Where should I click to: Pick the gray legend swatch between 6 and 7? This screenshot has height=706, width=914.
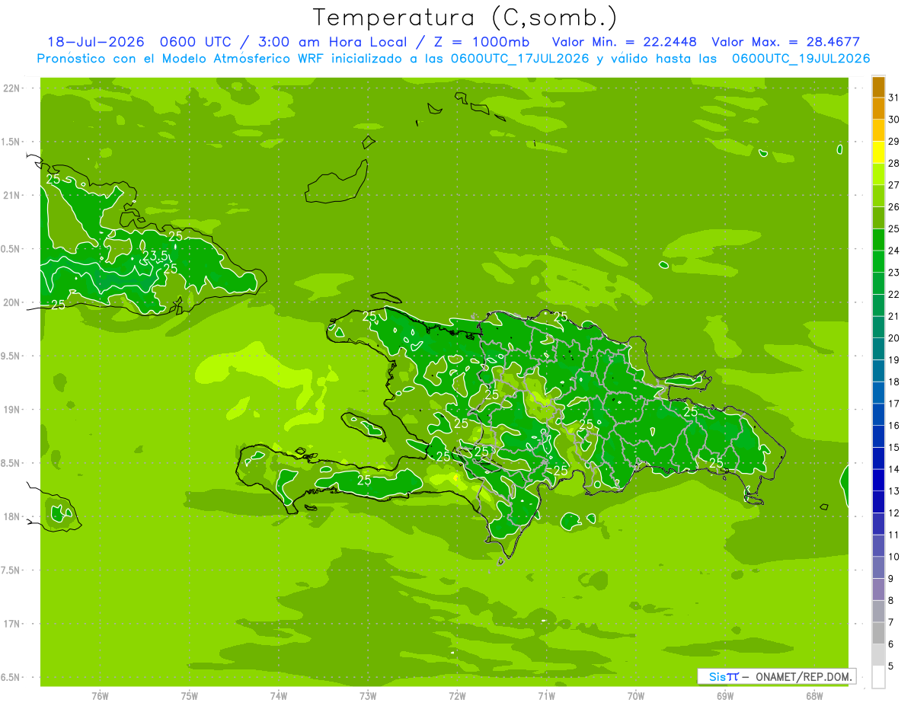point(879,633)
